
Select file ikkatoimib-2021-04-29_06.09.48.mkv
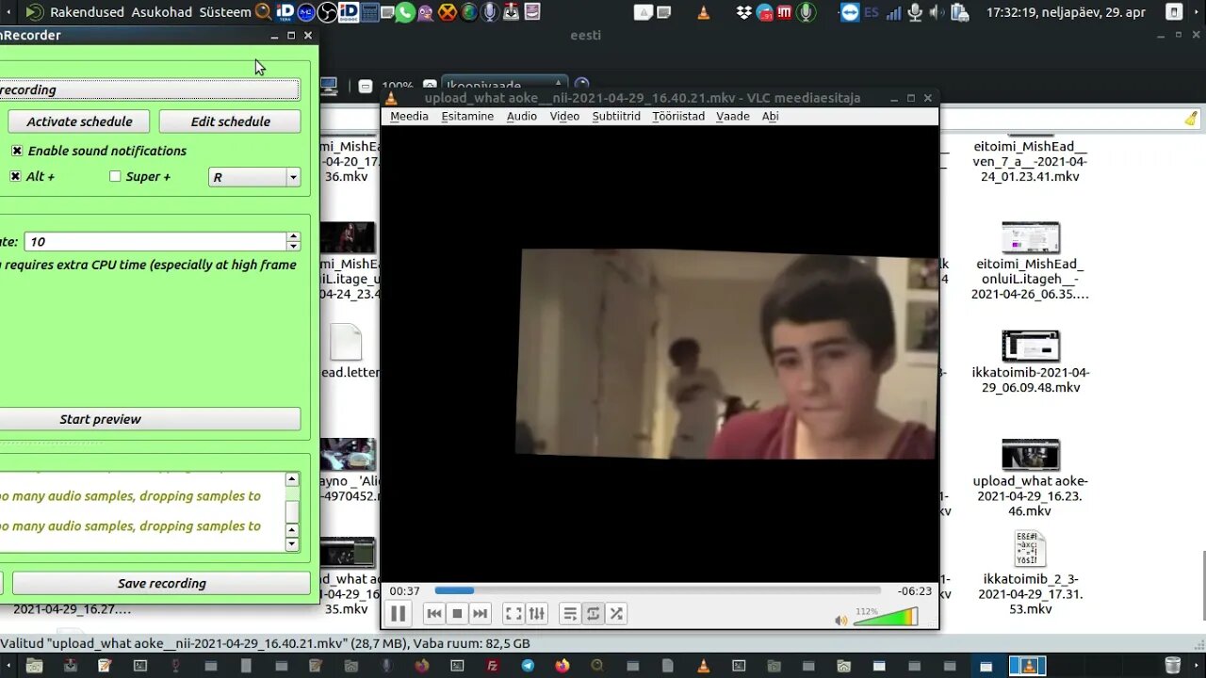point(1030,362)
